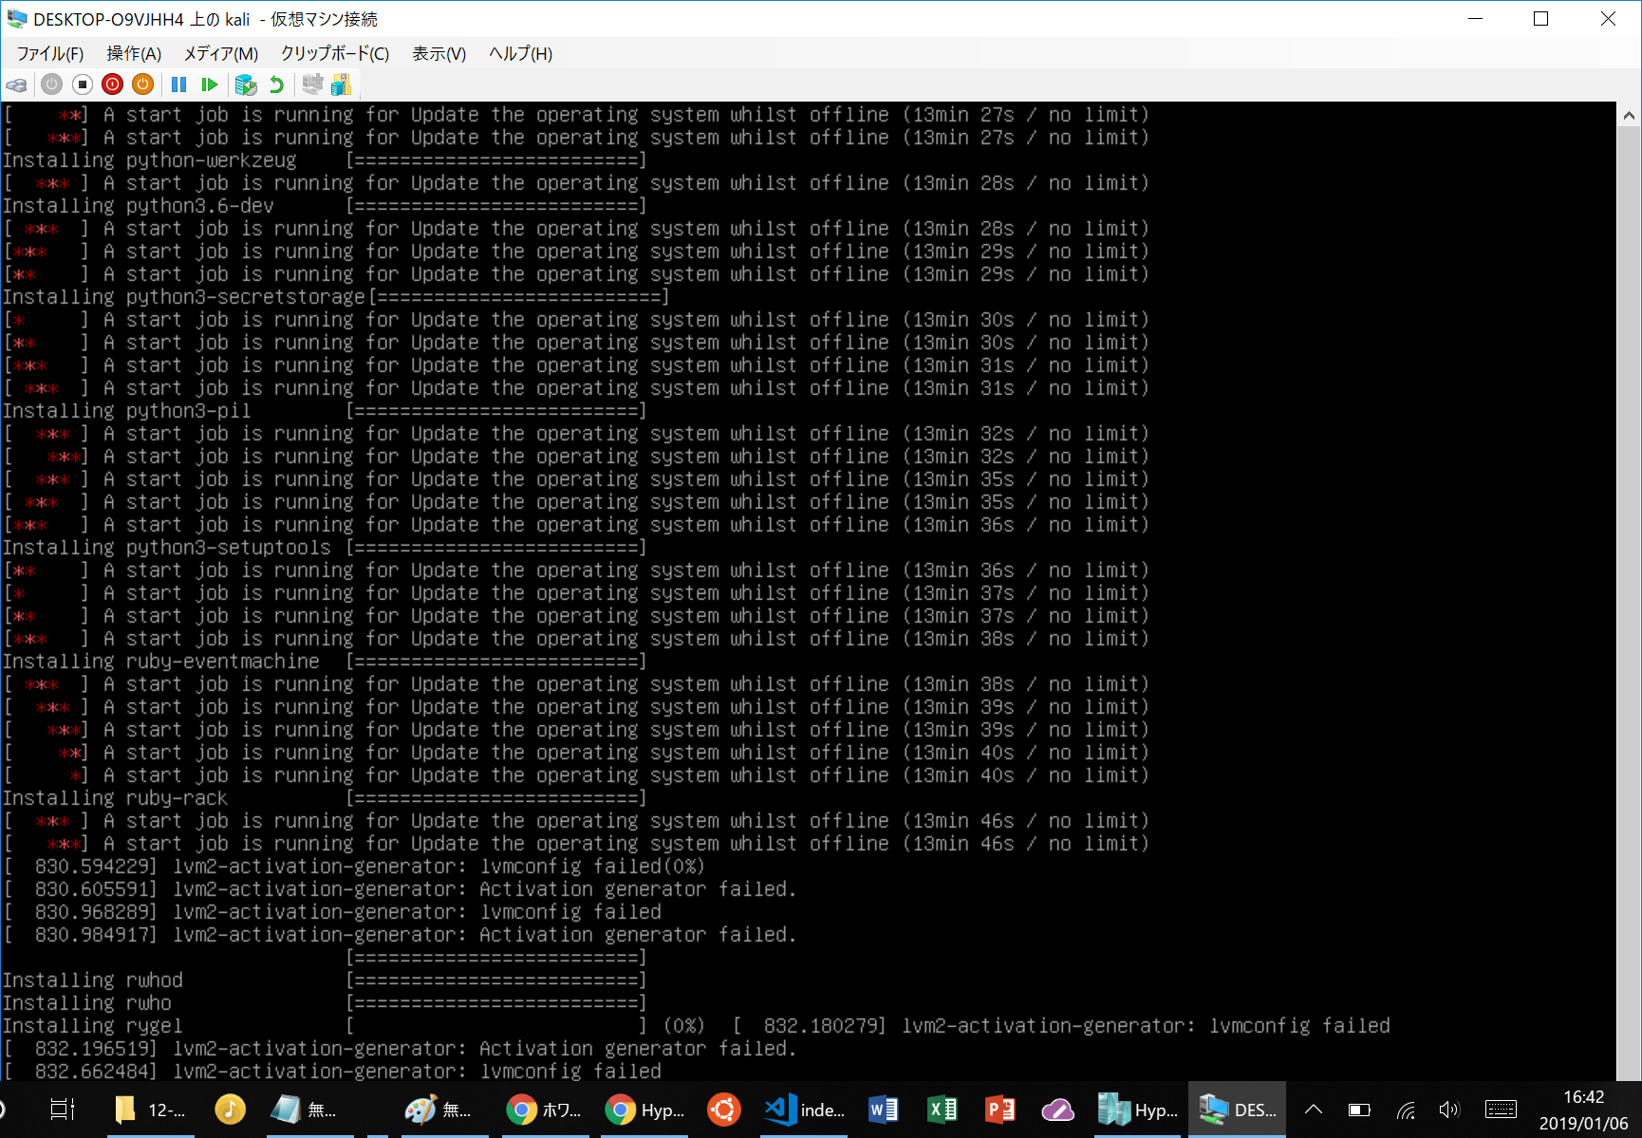The image size is (1642, 1138).
Task: Open the 表示(V) menu
Action: click(x=438, y=54)
